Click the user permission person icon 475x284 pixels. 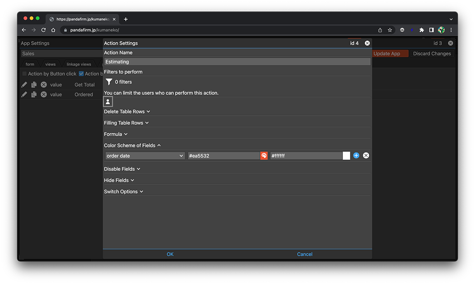[108, 101]
